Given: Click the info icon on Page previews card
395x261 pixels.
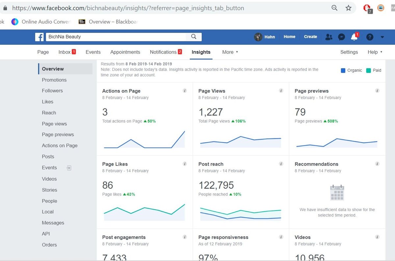Looking at the screenshot, I should pos(377,91).
